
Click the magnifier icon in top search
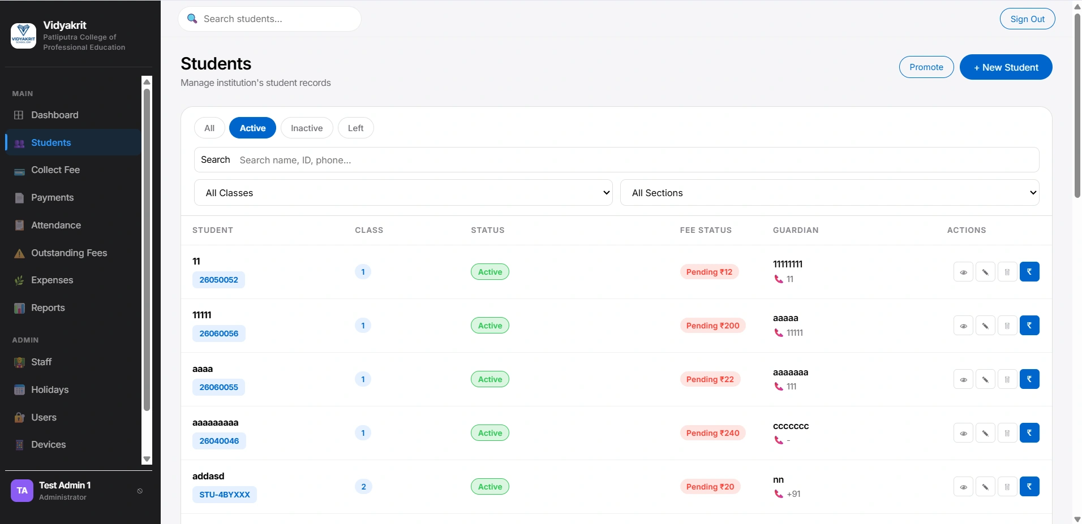192,19
